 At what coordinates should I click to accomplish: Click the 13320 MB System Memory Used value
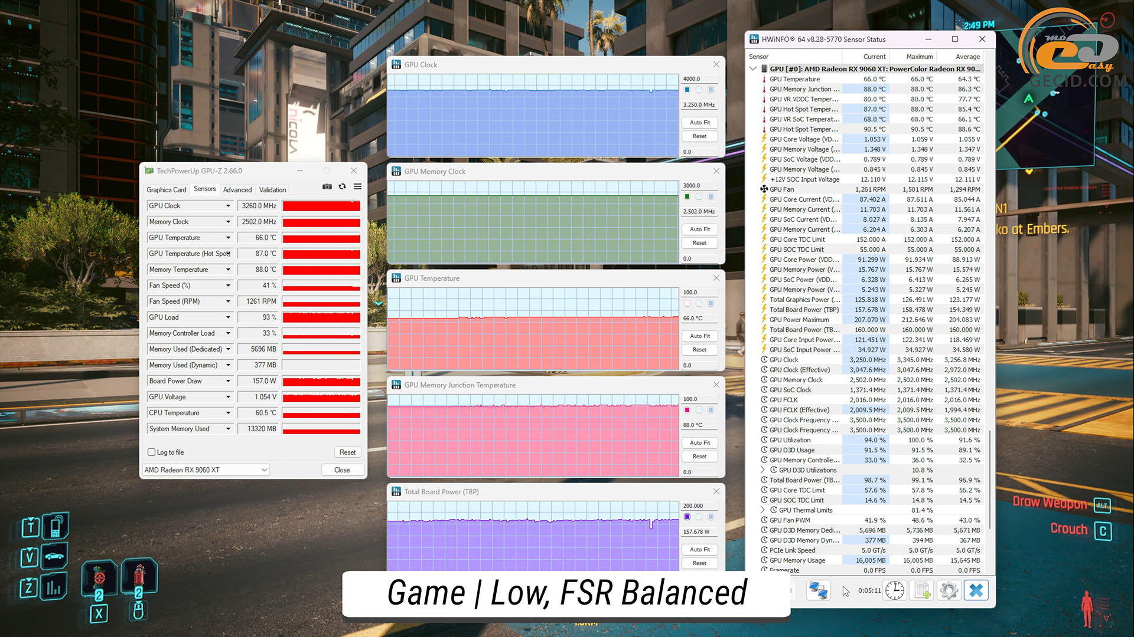pos(258,429)
